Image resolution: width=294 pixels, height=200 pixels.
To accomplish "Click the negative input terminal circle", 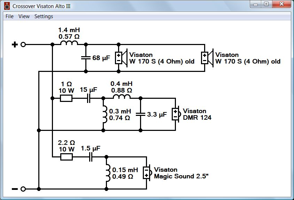I will [x=23, y=189].
